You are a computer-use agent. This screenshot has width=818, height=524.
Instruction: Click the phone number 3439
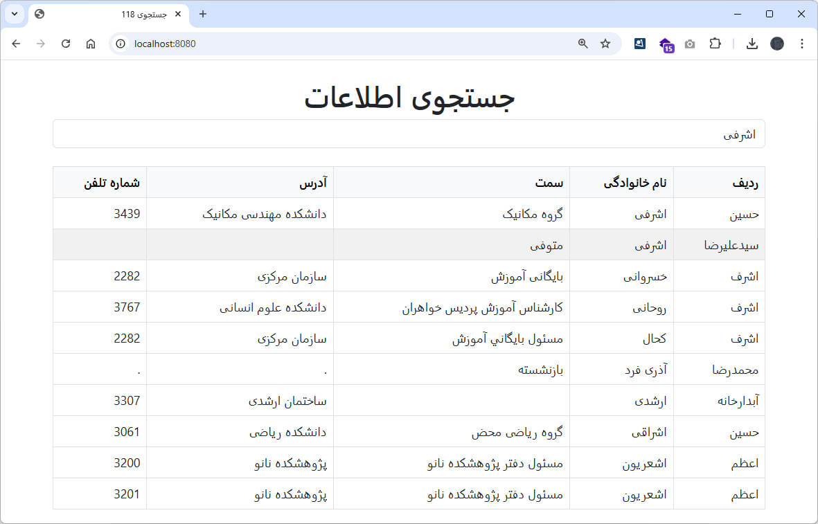tap(127, 214)
